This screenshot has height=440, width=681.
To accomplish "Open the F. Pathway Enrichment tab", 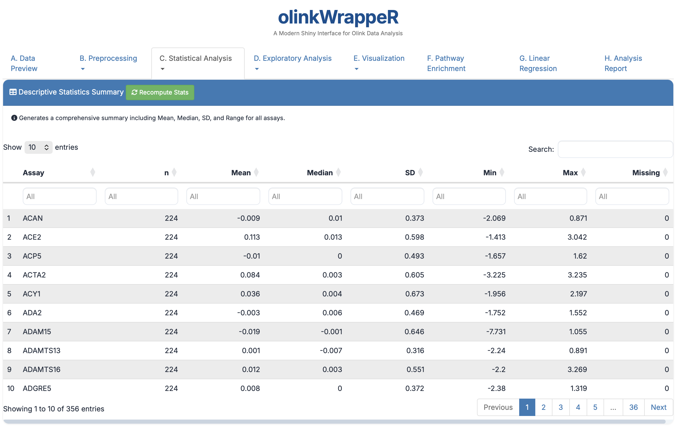I will [x=446, y=63].
